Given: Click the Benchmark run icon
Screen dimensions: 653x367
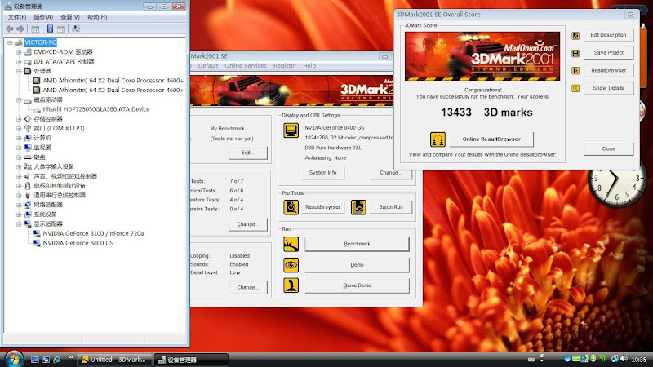Looking at the screenshot, I should pyautogui.click(x=291, y=244).
